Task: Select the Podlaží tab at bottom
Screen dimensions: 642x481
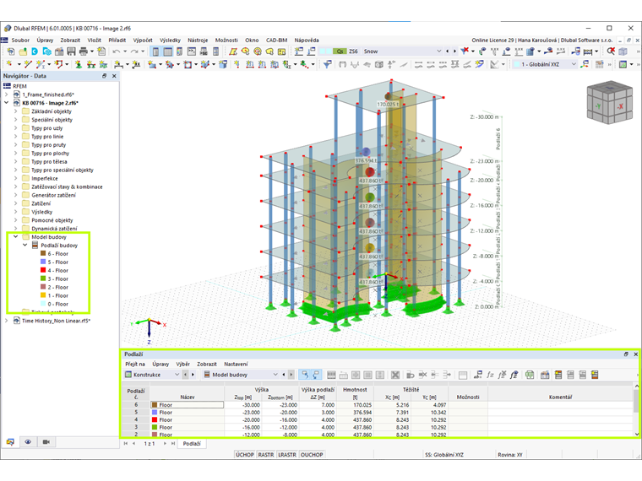Action: (x=192, y=443)
